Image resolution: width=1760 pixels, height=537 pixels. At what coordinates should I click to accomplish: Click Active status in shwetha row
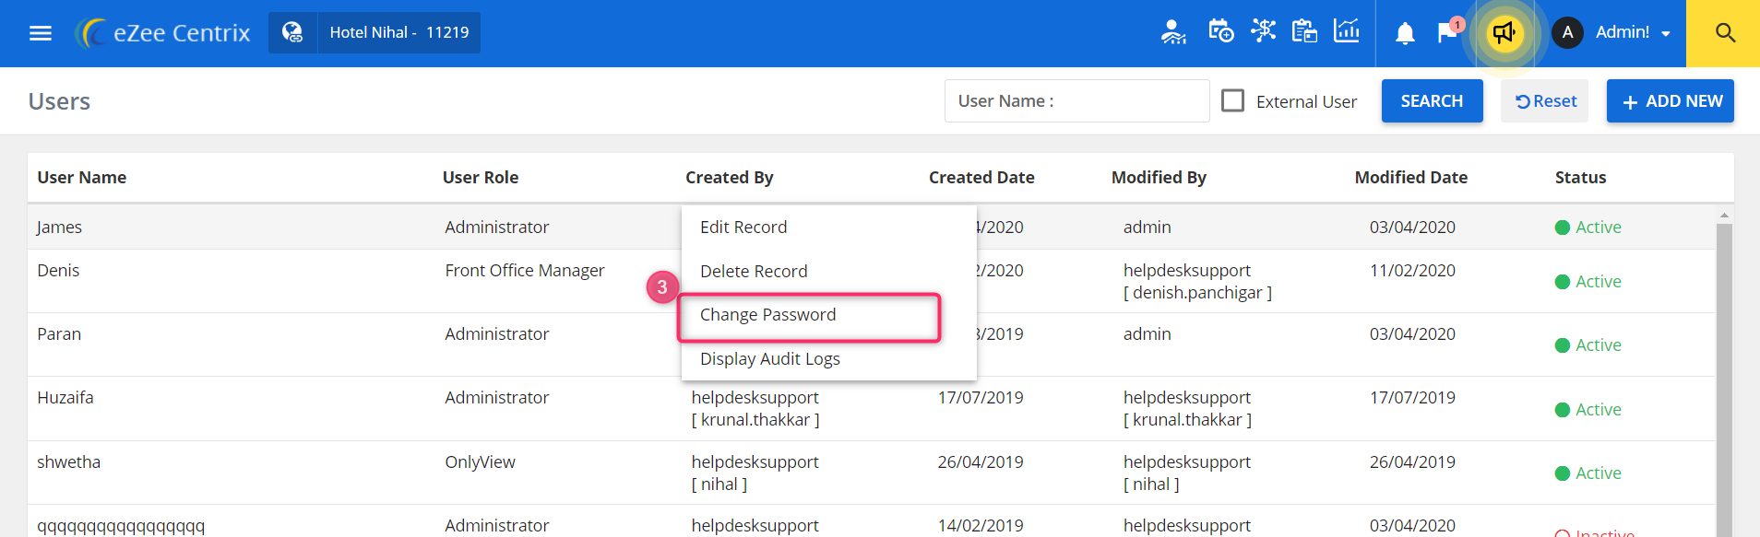1588,473
